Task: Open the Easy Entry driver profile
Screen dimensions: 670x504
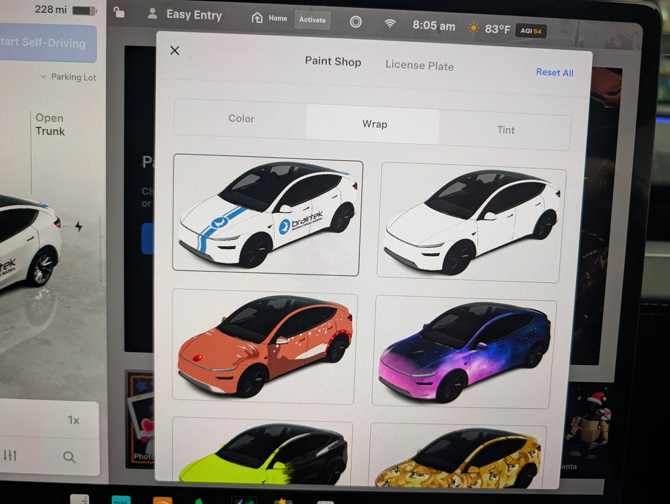Action: [x=194, y=15]
